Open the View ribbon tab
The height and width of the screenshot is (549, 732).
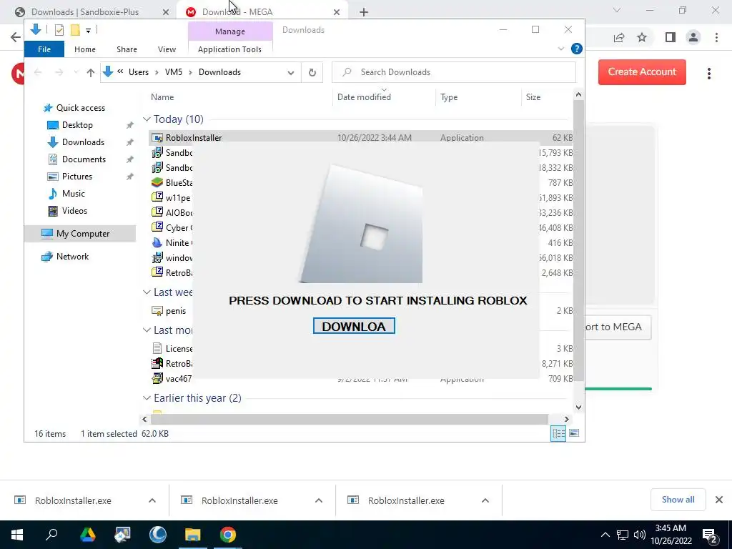click(167, 49)
